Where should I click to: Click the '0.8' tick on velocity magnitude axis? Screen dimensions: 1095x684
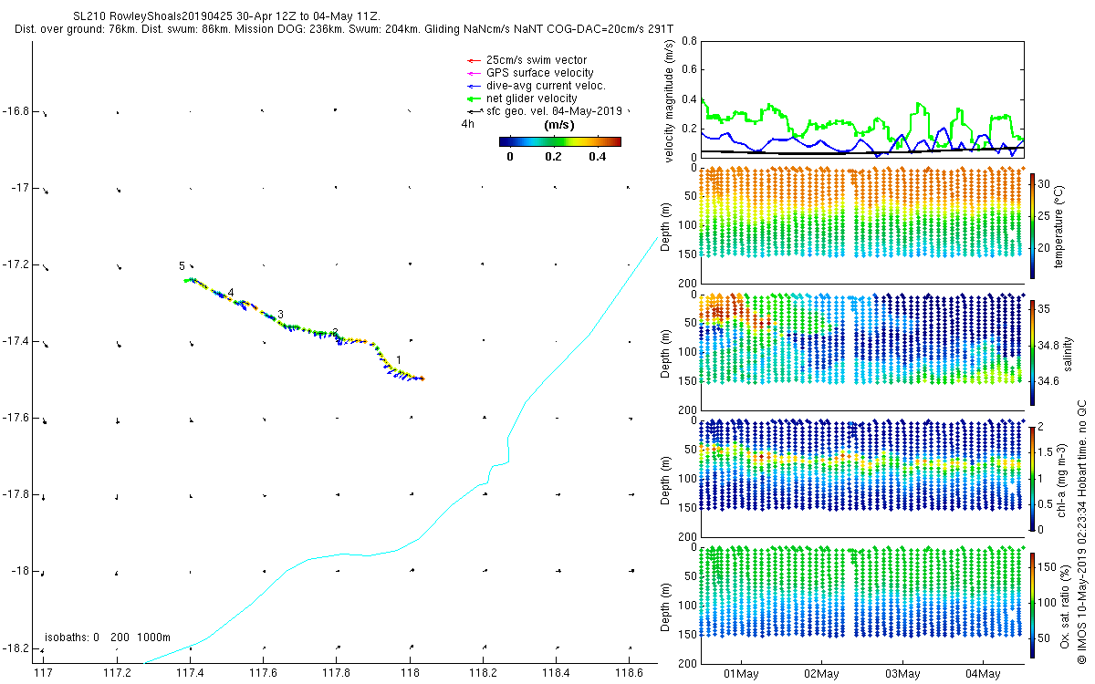point(690,41)
